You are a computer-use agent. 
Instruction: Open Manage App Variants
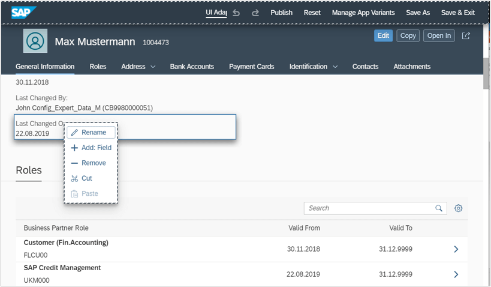363,13
